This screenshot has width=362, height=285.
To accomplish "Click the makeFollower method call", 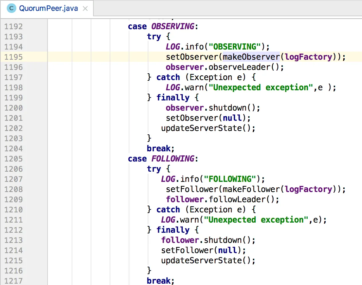I will (251, 189).
